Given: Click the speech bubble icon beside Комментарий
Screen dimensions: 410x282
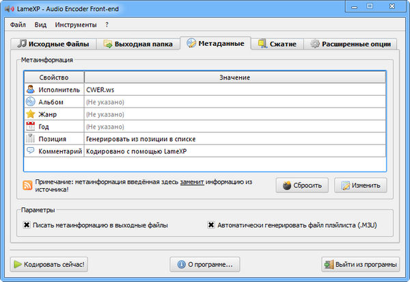Looking at the screenshot, I should pyautogui.click(x=30, y=151).
